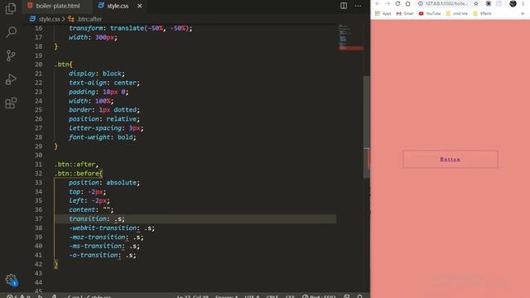The height and width of the screenshot is (298, 530).
Task: Open the second browser extension icon
Action: 499,3
